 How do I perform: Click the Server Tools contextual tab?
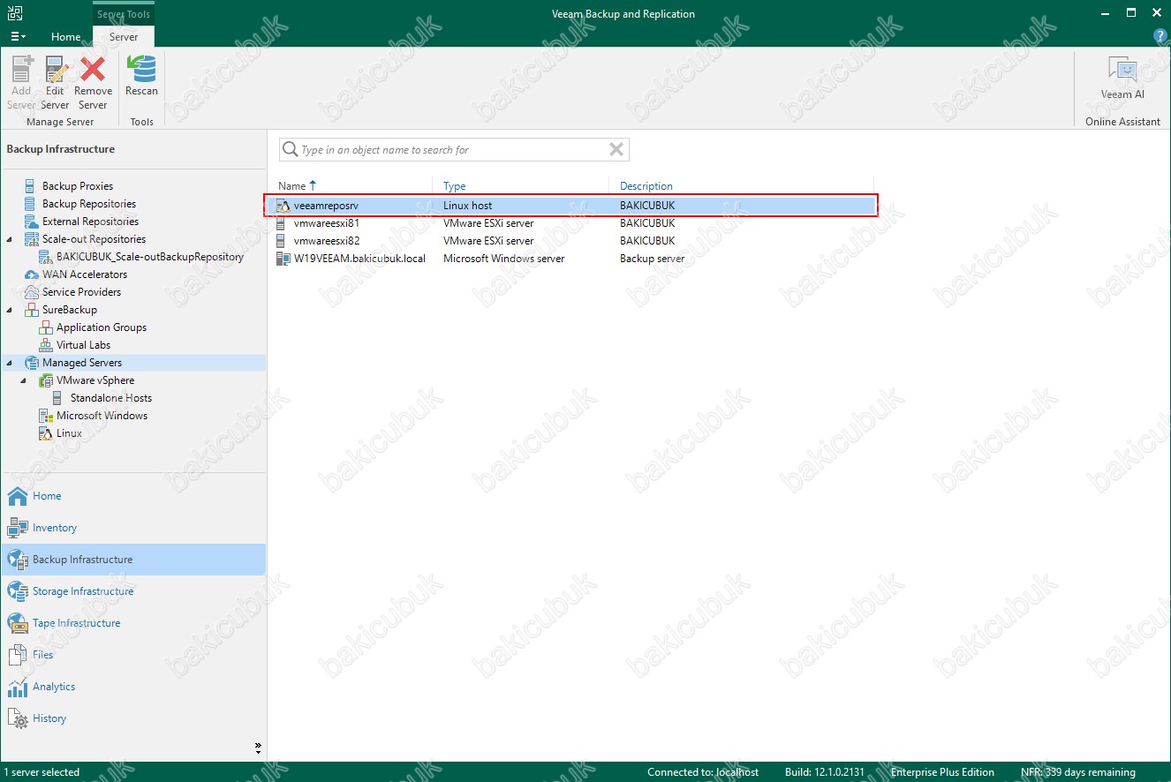pyautogui.click(x=124, y=14)
